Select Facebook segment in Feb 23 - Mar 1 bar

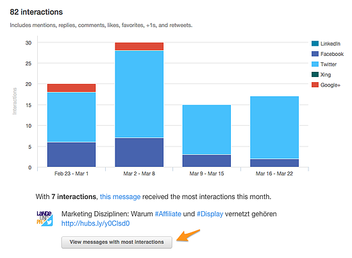[x=71, y=155]
